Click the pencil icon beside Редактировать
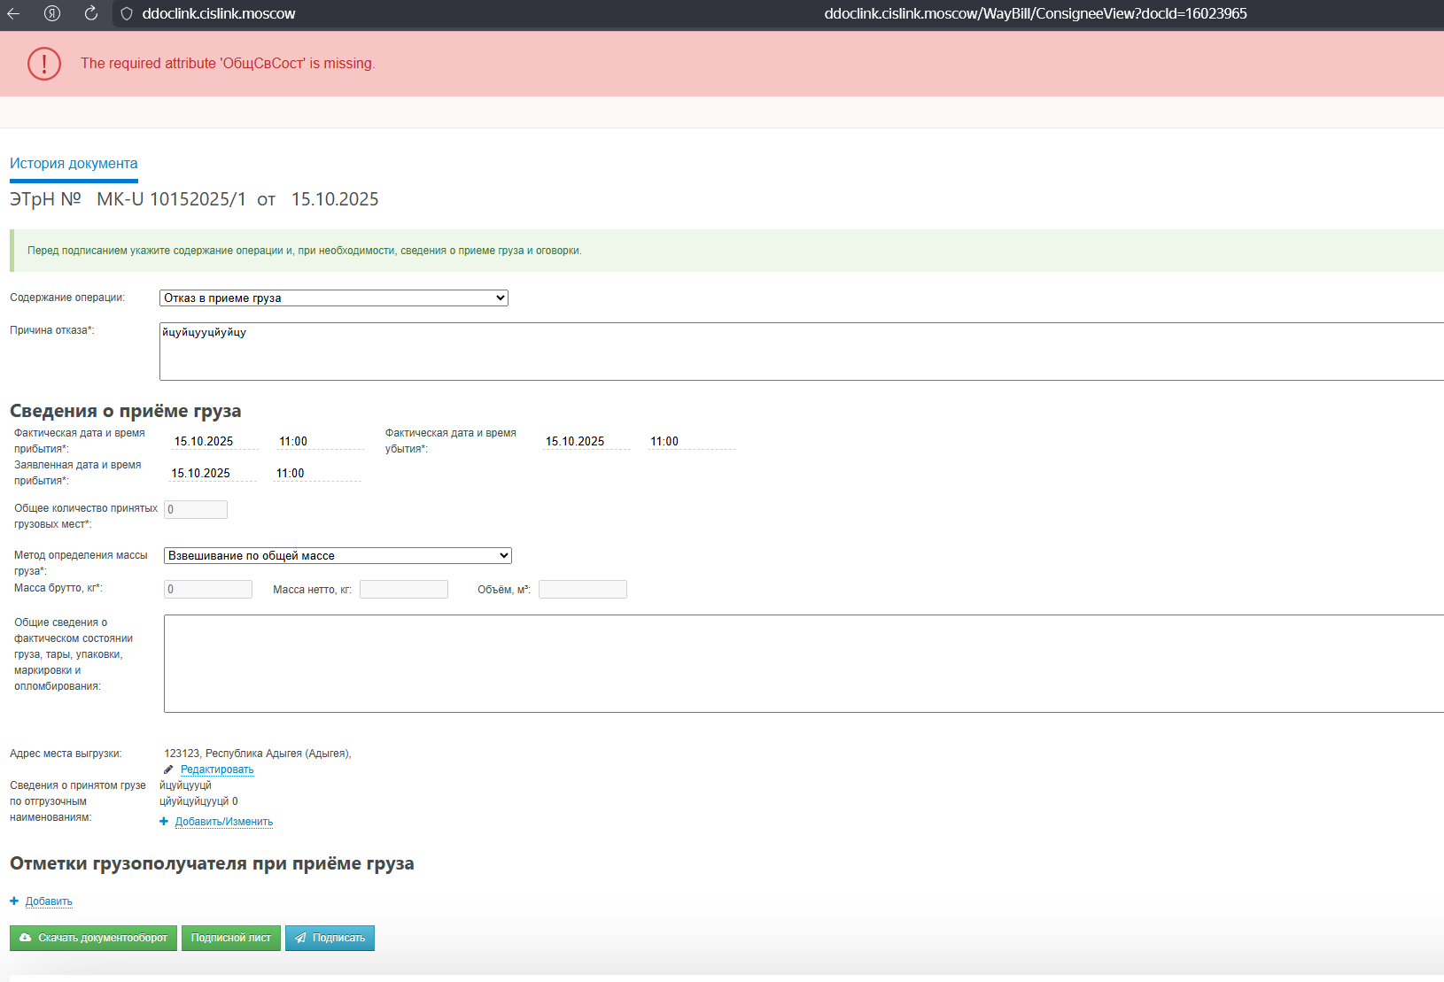 point(168,769)
